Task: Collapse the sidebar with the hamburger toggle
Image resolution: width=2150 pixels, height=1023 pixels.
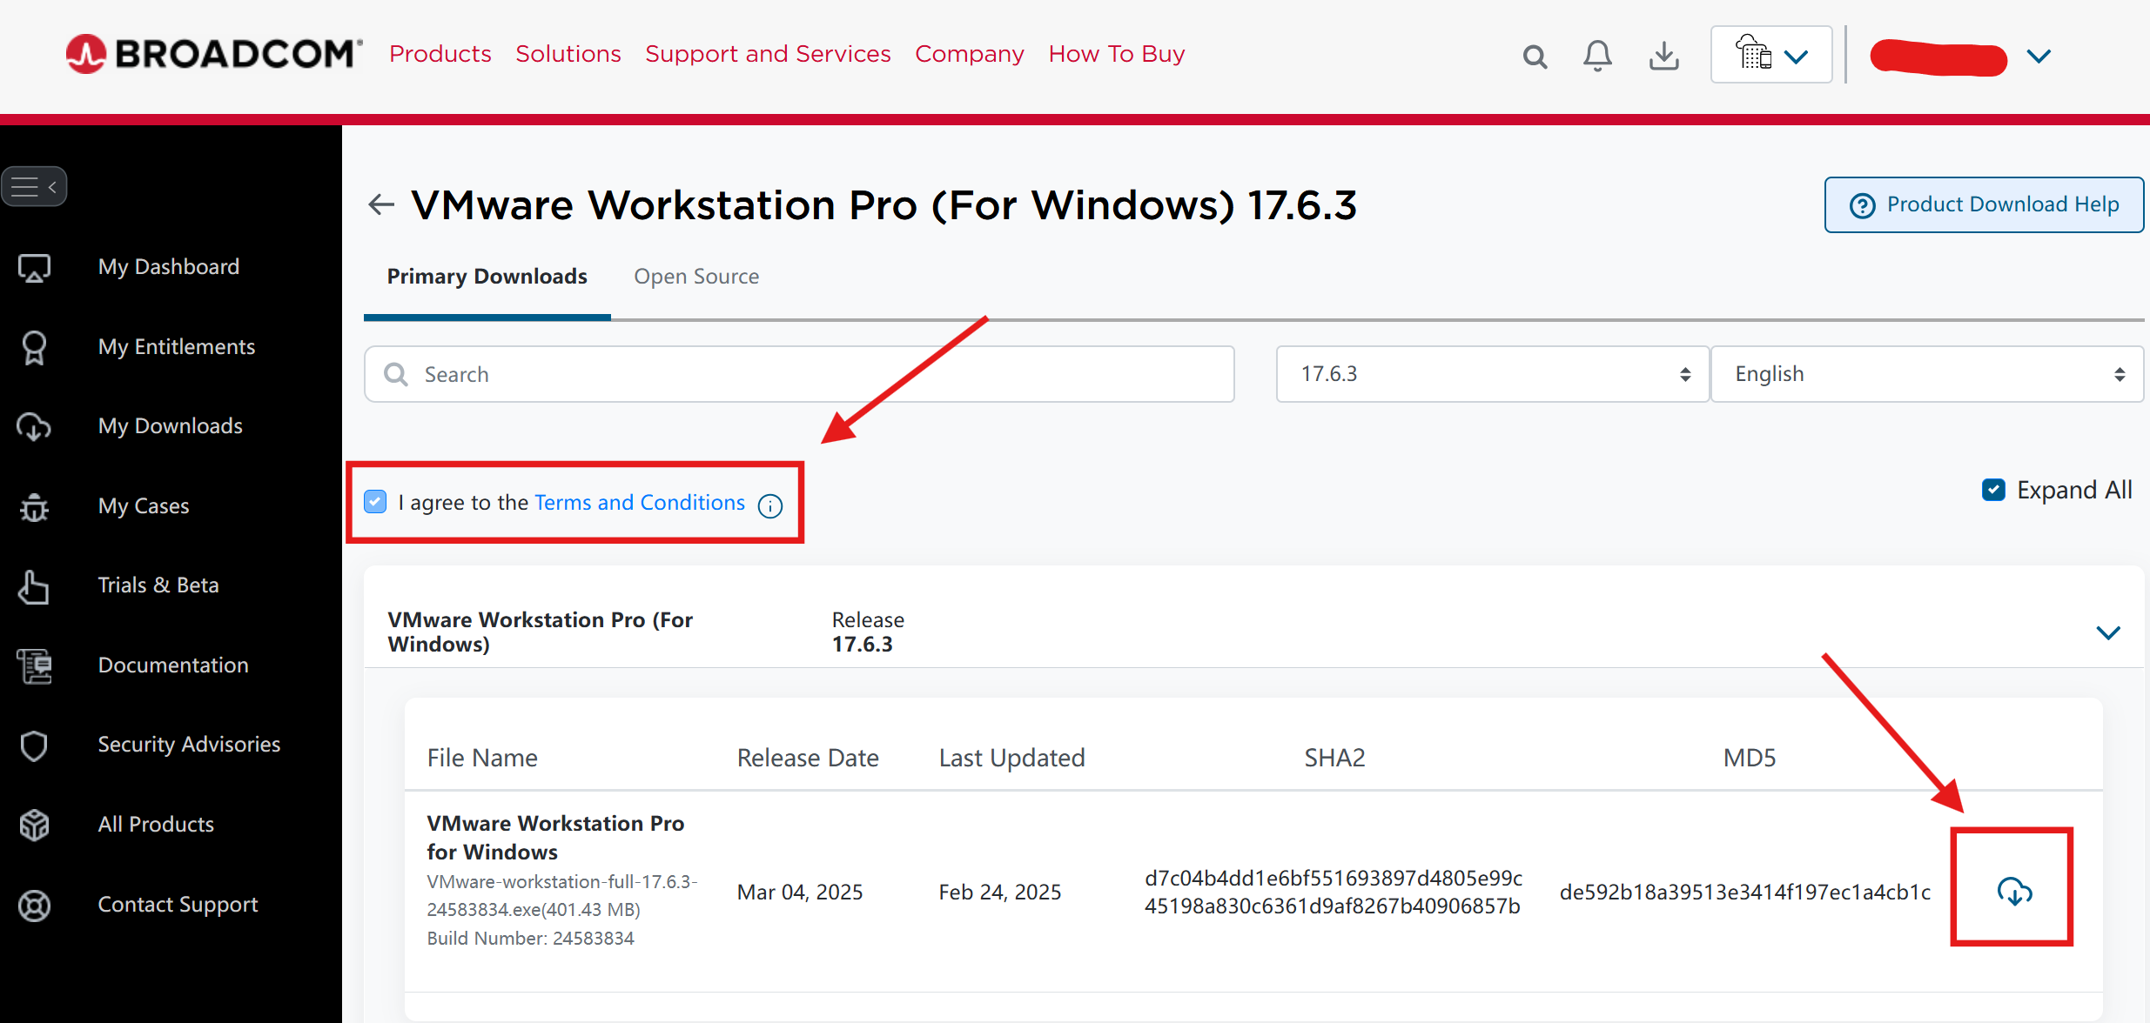Action: pyautogui.click(x=34, y=186)
